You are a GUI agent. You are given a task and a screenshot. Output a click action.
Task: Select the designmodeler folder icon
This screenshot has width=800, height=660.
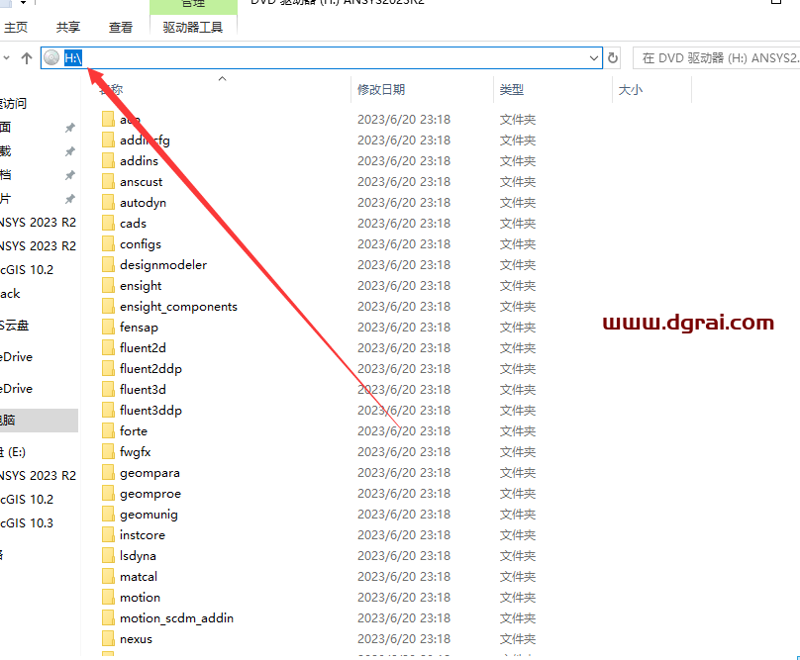click(x=108, y=265)
